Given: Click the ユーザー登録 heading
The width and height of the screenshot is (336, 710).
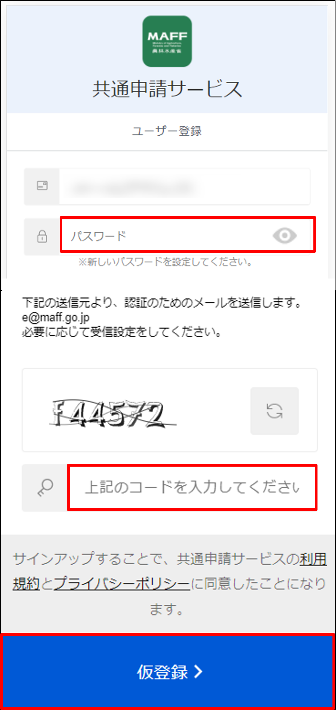Looking at the screenshot, I should pos(167,131).
